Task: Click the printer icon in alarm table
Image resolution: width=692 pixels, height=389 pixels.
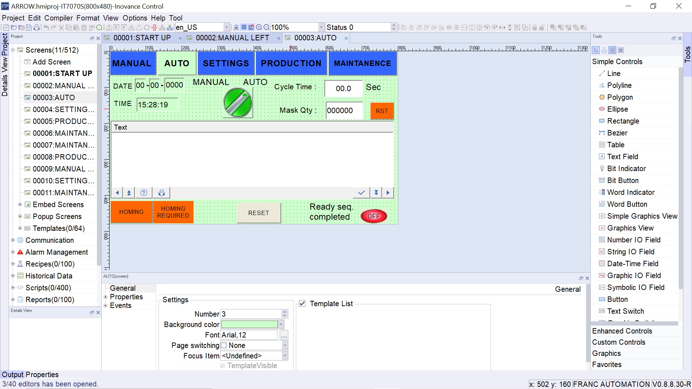Action: point(161,193)
